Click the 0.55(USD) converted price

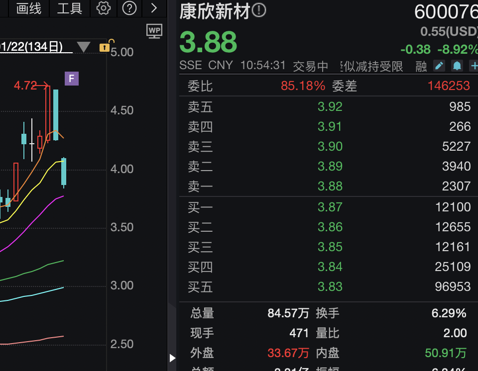[x=449, y=31]
